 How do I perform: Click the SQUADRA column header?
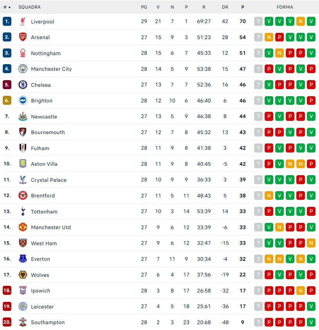pyautogui.click(x=29, y=7)
